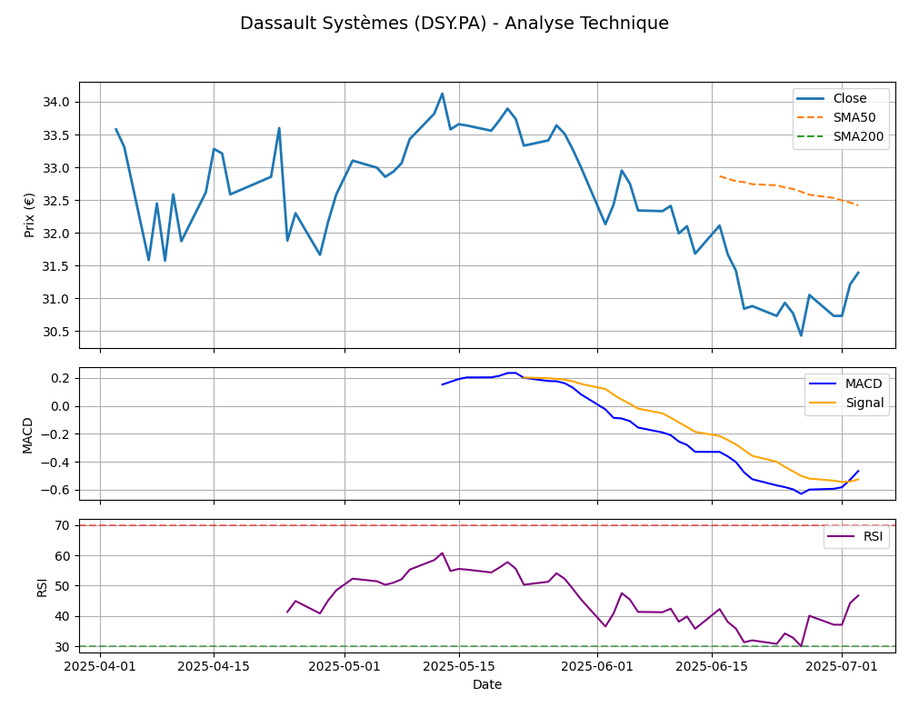This screenshot has width=909, height=727.
Task: Click the rotated "RSI" y-axis label
Action: point(42,587)
